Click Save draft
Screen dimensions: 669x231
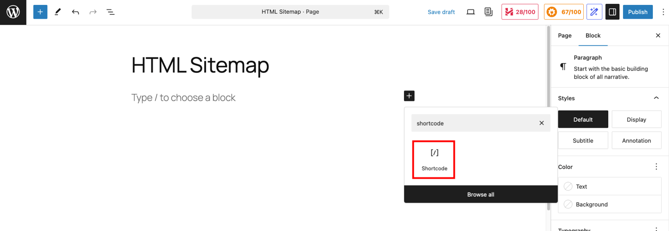pos(441,12)
